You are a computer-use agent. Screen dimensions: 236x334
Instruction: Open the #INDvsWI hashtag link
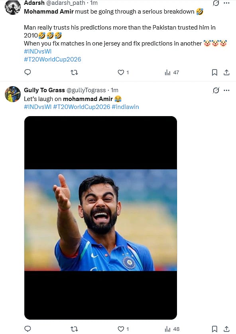tap(38, 51)
